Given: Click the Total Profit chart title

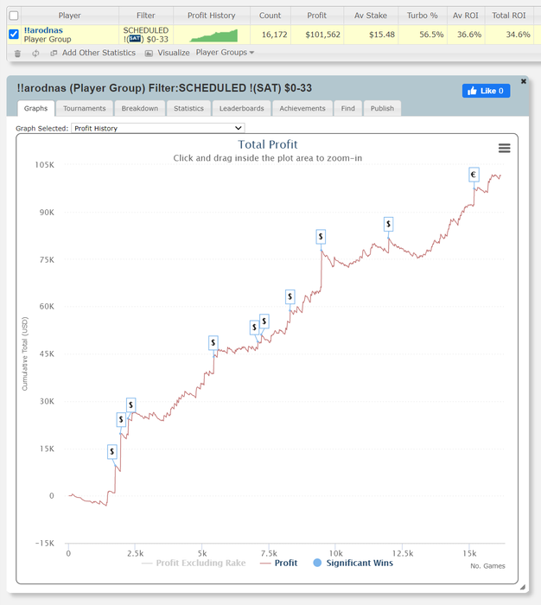Looking at the screenshot, I should (267, 144).
